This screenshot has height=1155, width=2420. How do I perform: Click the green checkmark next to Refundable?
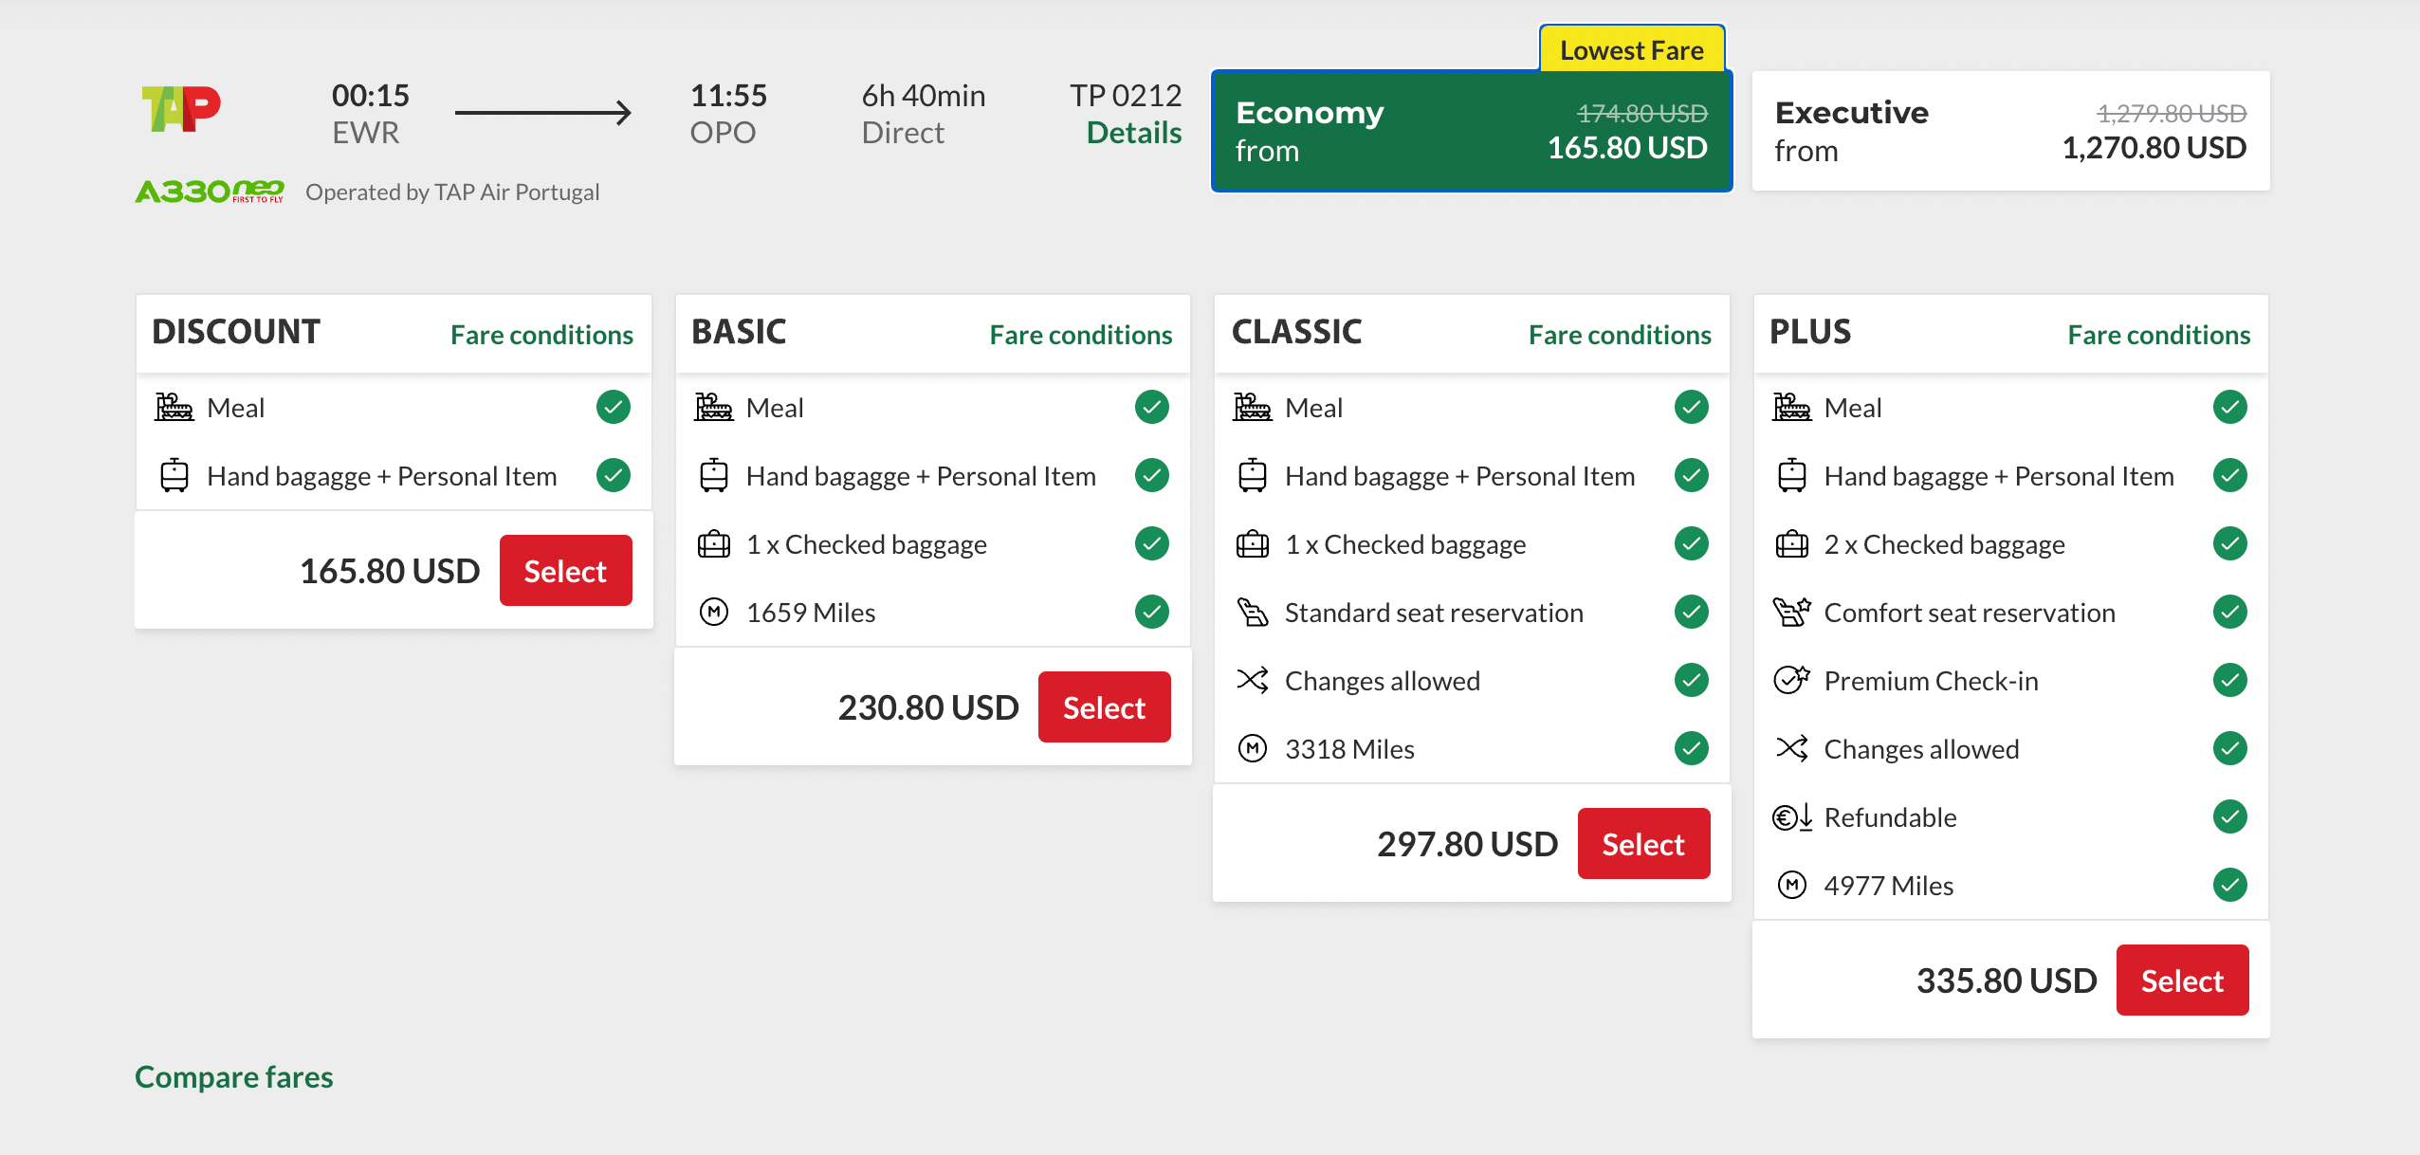(x=2229, y=817)
